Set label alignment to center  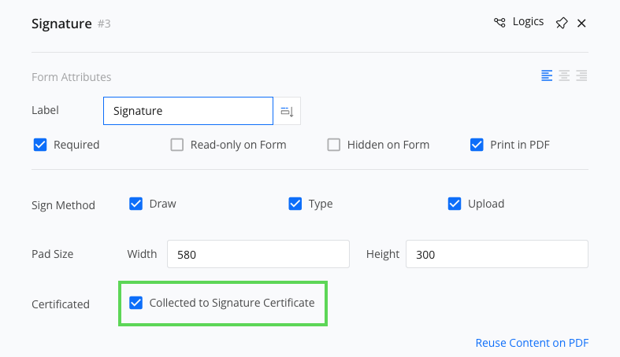click(564, 75)
